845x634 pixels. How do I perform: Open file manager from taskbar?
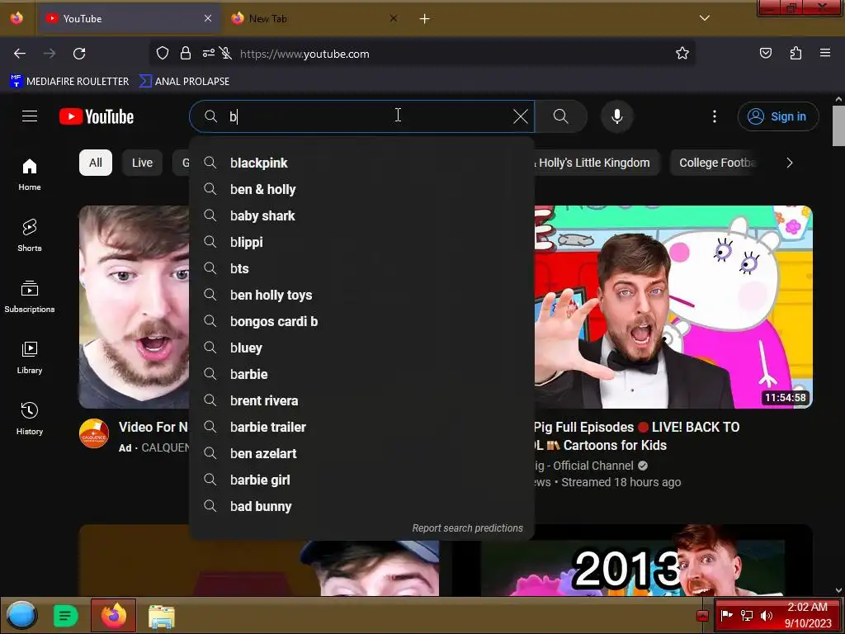point(161,616)
